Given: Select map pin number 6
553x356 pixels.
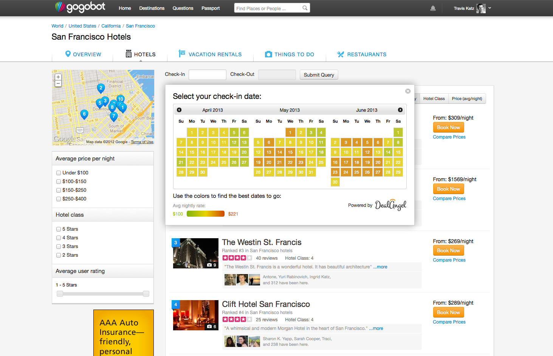Looking at the screenshot, I should (84, 114).
